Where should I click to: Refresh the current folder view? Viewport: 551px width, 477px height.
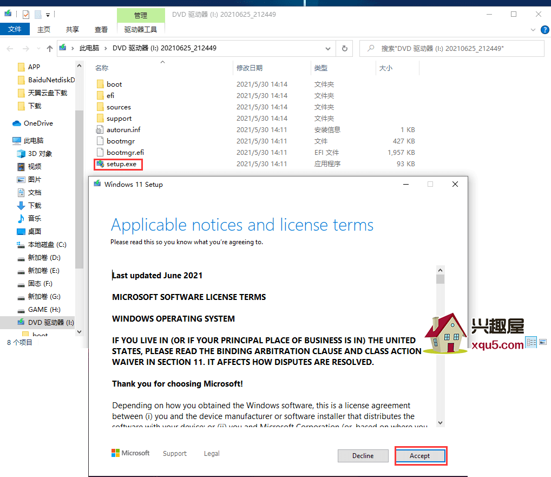click(345, 49)
